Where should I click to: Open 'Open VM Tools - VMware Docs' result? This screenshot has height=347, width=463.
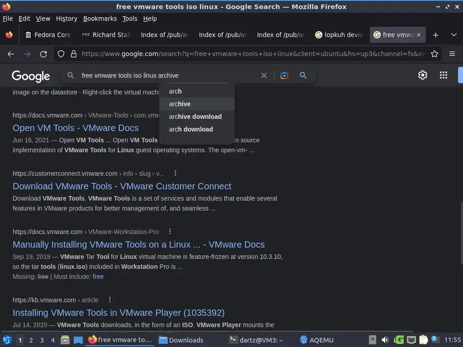point(76,128)
